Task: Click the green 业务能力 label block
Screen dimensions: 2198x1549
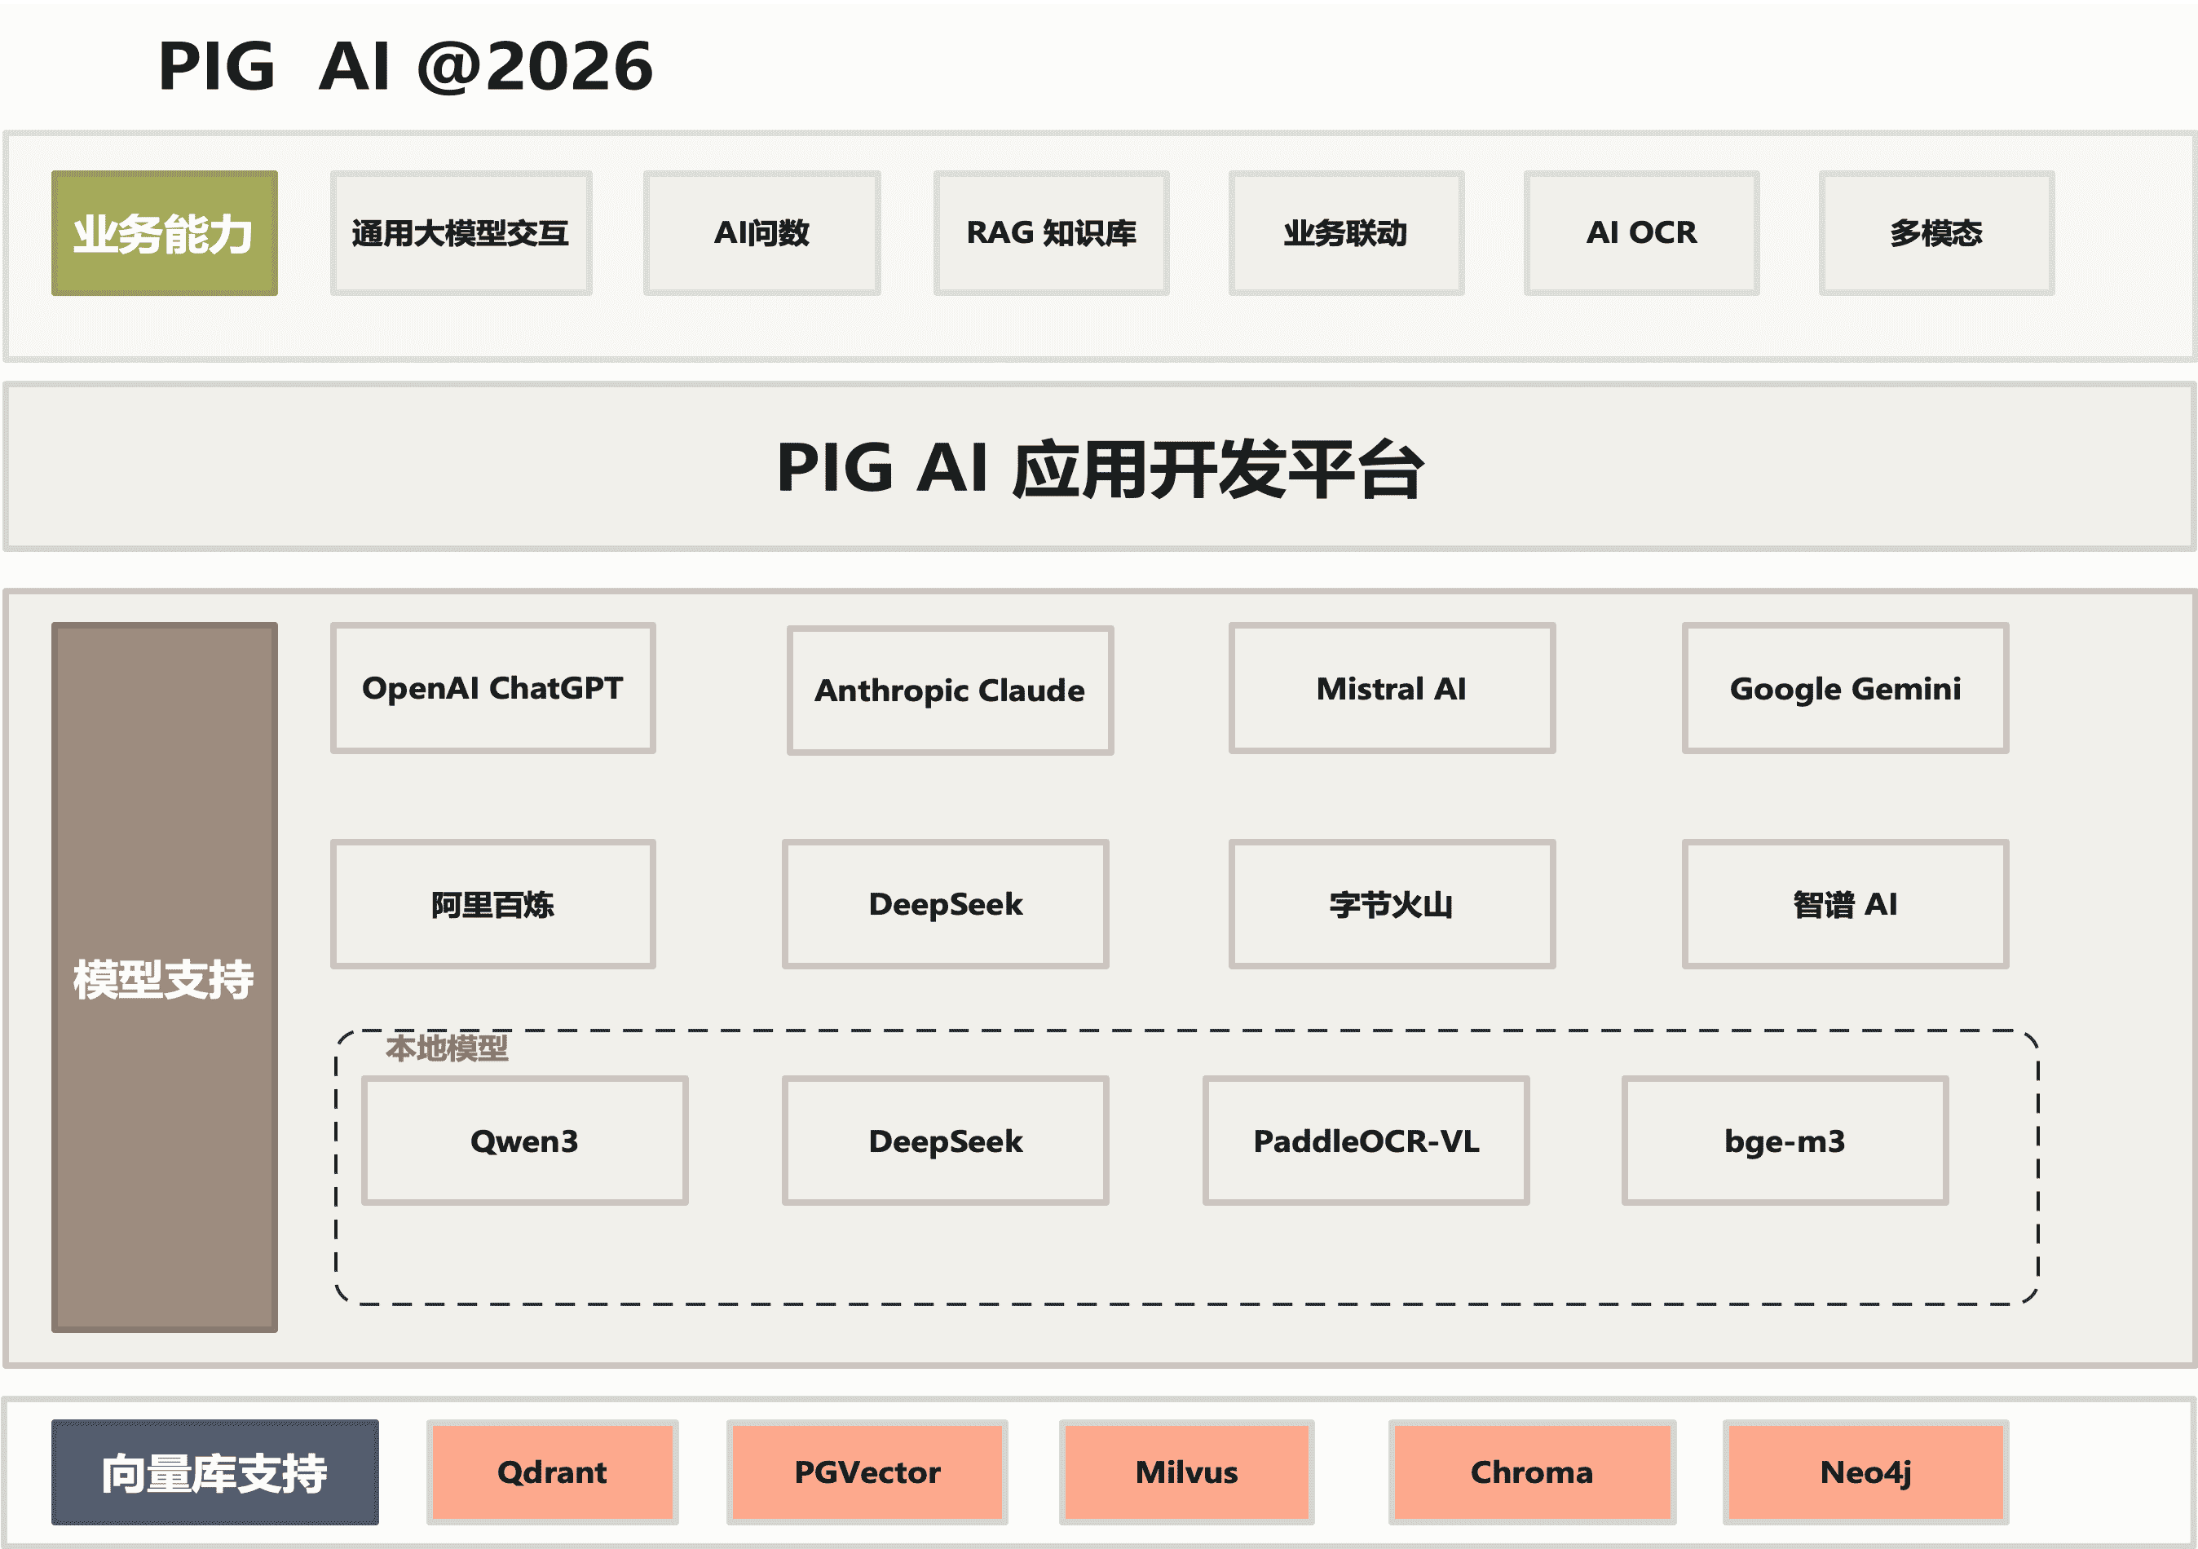Action: click(164, 232)
